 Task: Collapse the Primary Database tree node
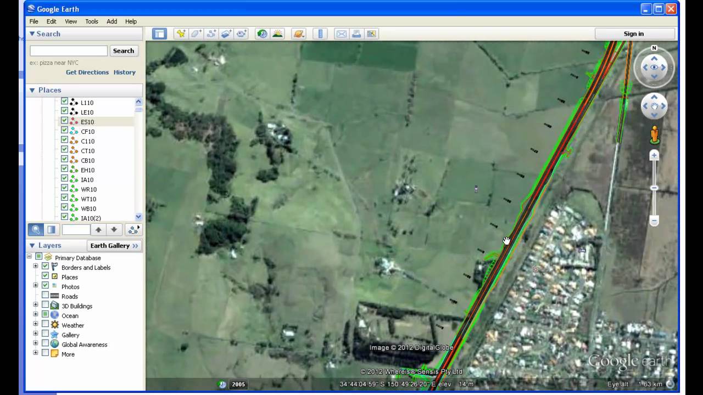coord(30,257)
